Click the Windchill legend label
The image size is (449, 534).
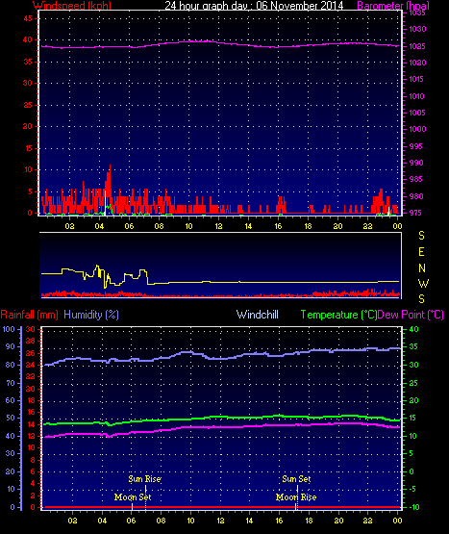pyautogui.click(x=258, y=315)
